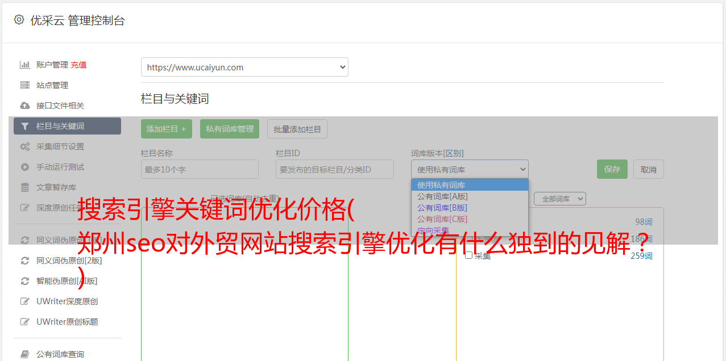Follow the red 充值 link
This screenshot has width=726, height=361.
pyautogui.click(x=78, y=65)
